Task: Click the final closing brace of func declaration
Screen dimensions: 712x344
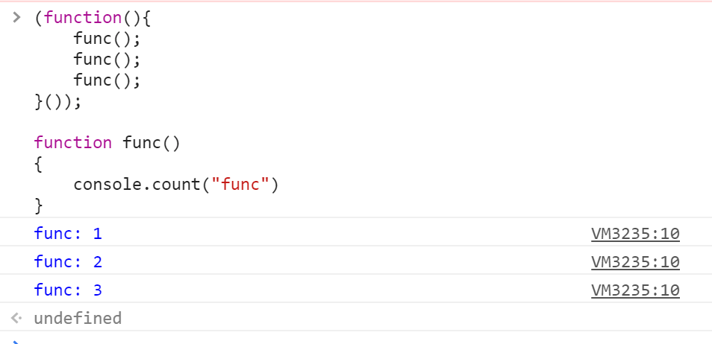Action: click(x=39, y=206)
